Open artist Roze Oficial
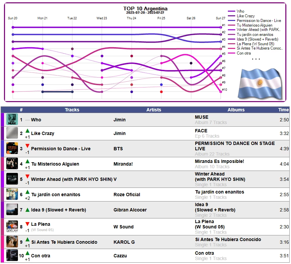The image size is (291, 264). tap(127, 194)
